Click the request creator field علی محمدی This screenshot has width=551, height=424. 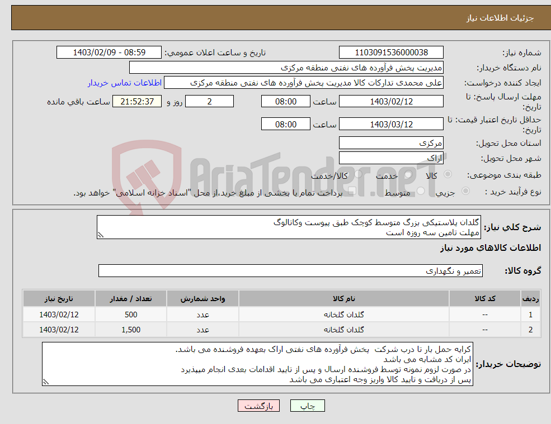pos(304,83)
